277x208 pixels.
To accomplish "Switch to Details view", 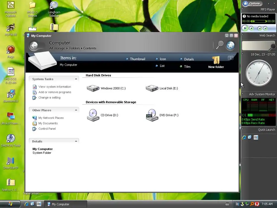I will (187, 59).
